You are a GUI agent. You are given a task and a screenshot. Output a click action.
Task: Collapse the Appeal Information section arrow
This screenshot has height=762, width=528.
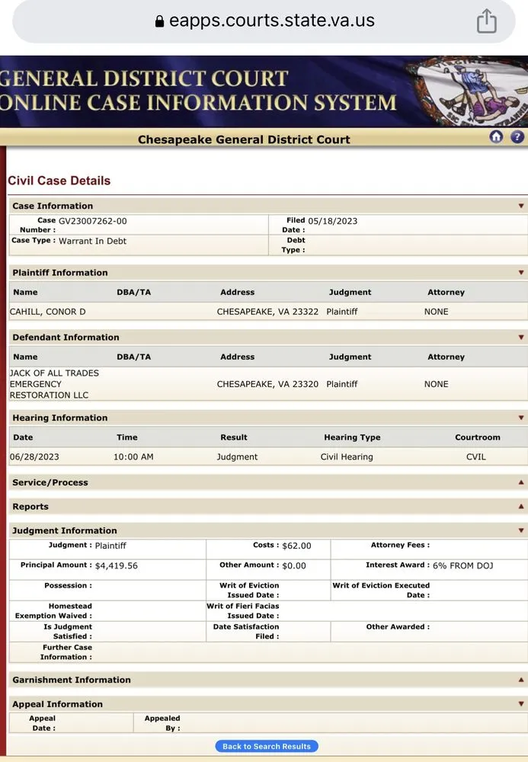click(x=521, y=704)
